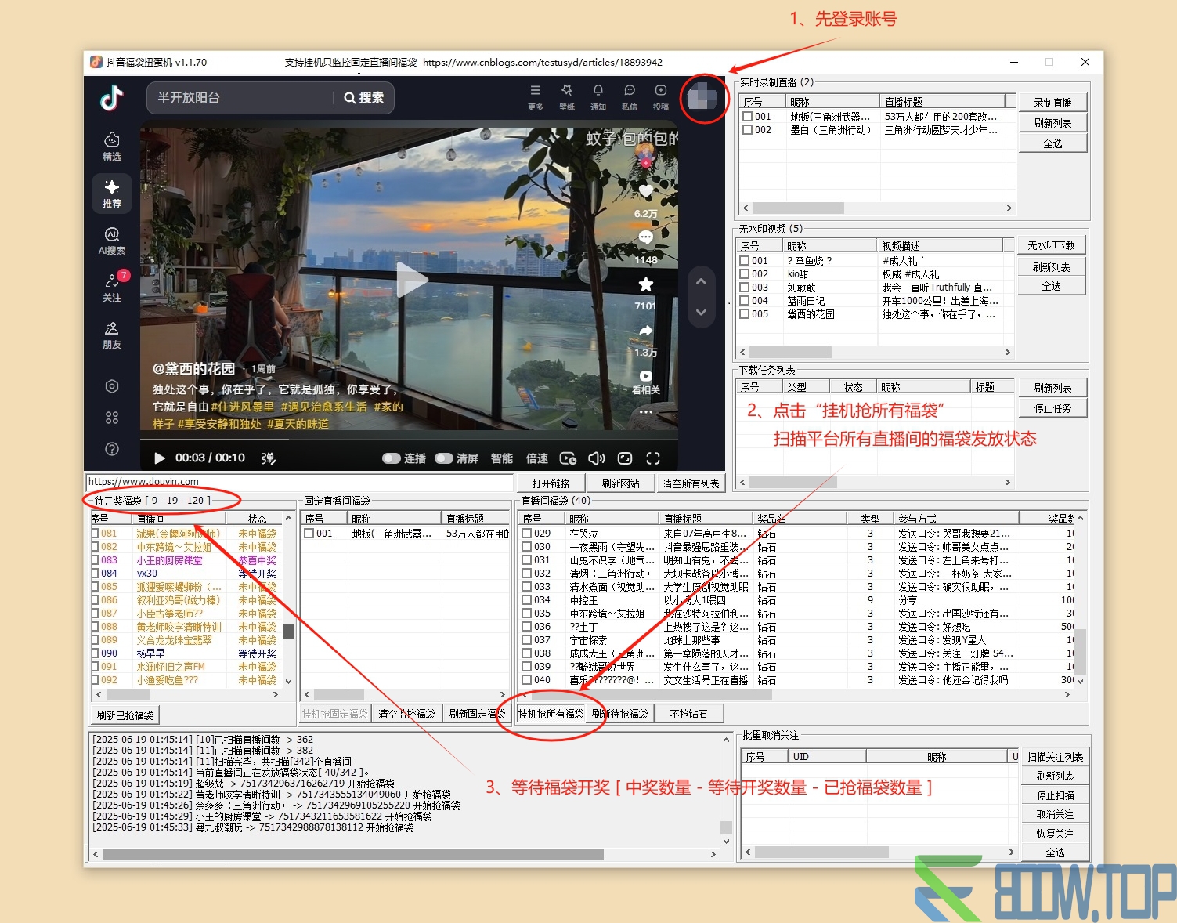Click the play button in the player bar
Viewport: 1177px width, 923px height.
[160, 458]
